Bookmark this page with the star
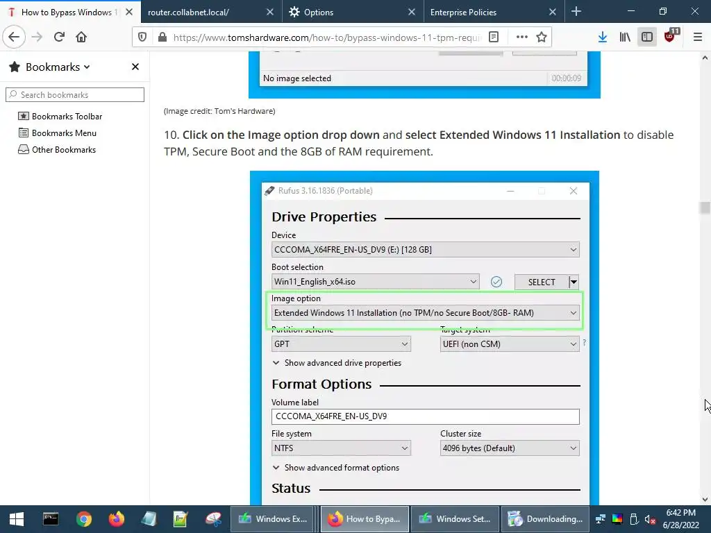The width and height of the screenshot is (711, 533). pyautogui.click(x=542, y=37)
